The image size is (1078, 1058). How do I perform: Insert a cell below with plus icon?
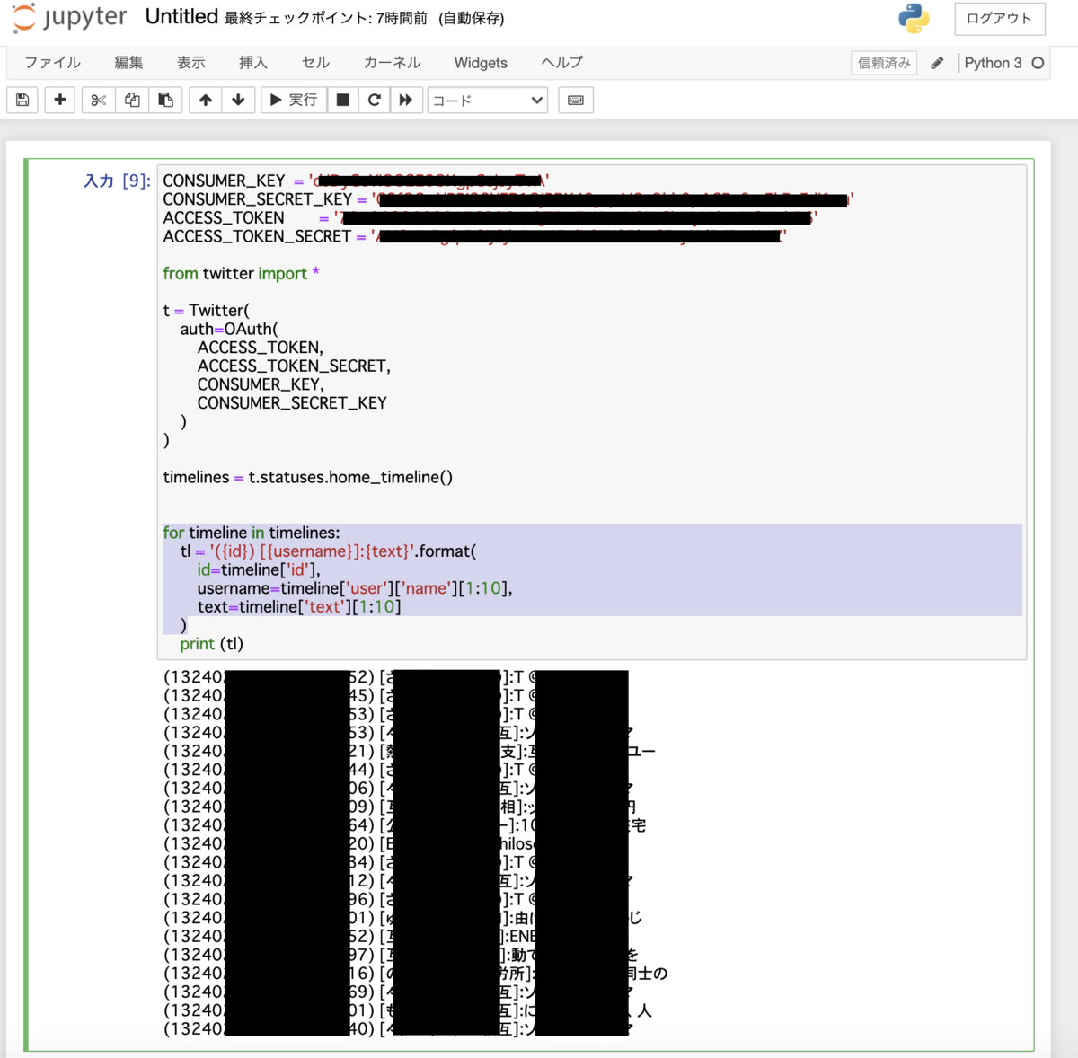click(x=59, y=100)
